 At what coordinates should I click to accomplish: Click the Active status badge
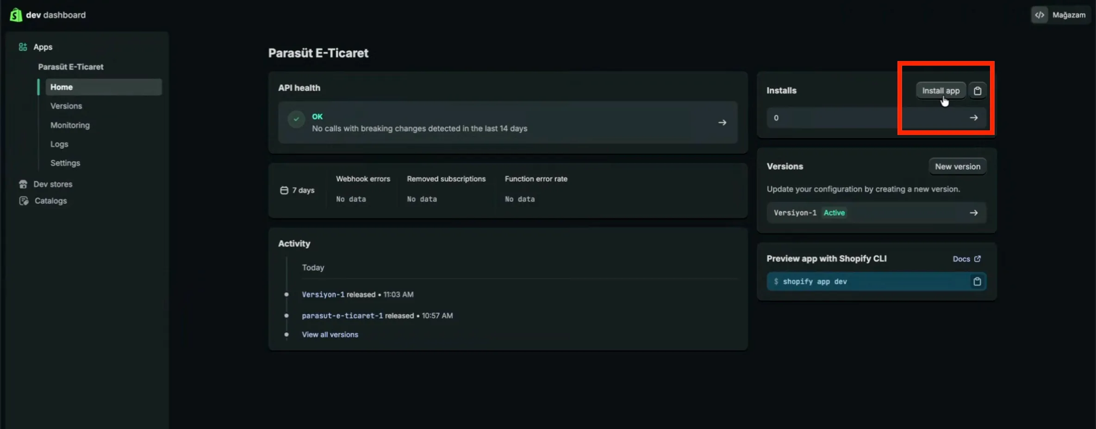834,213
